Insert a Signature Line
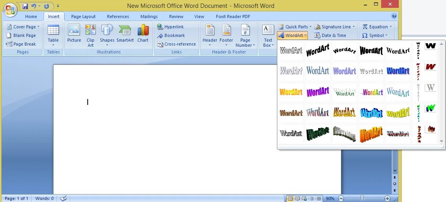Viewport: 446px width, 202px height. coord(335,27)
